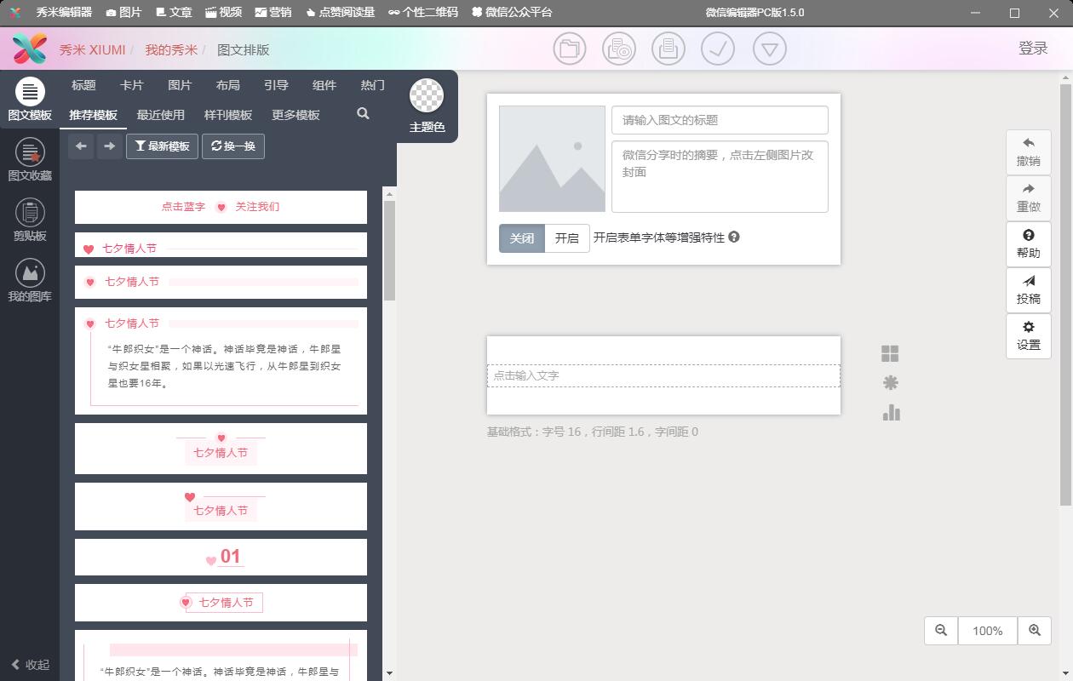The width and height of the screenshot is (1073, 681).
Task: Open 图文模板 sidebar panel
Action: pyautogui.click(x=30, y=100)
